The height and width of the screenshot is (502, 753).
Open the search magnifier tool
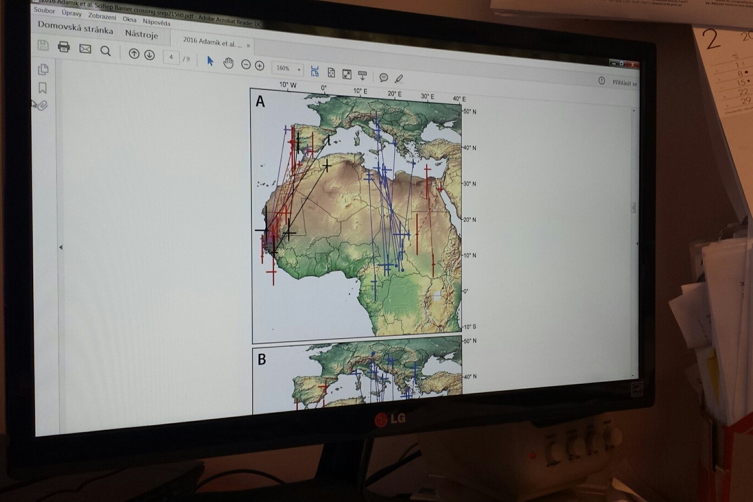(106, 51)
